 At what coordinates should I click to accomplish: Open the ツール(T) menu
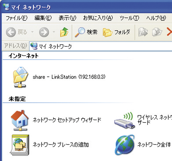(129, 18)
